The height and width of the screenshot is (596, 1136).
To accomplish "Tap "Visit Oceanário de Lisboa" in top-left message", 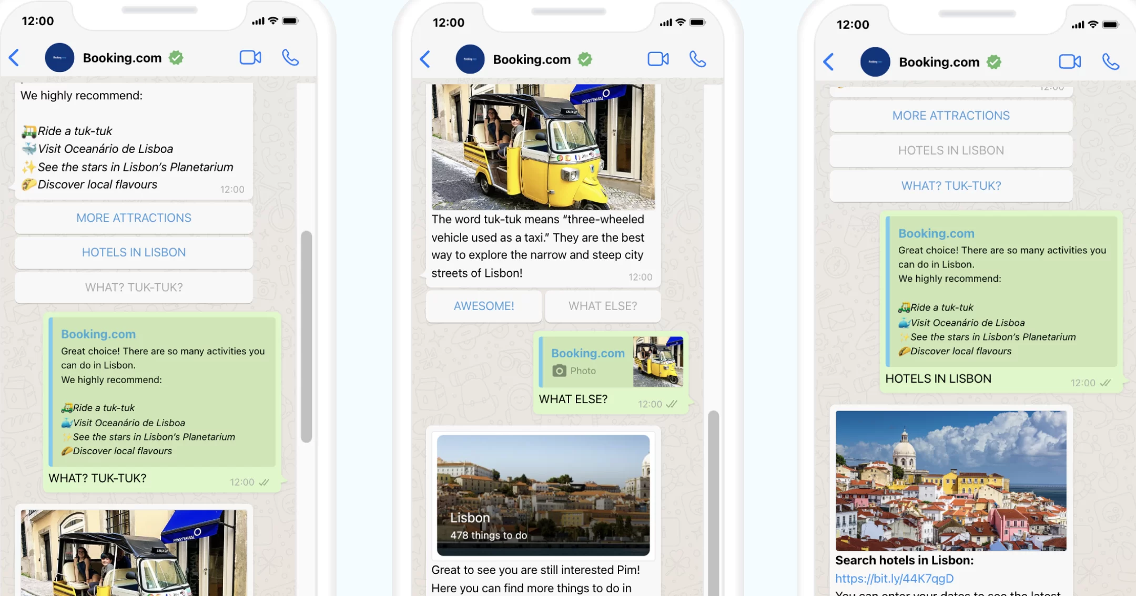I will [x=105, y=149].
